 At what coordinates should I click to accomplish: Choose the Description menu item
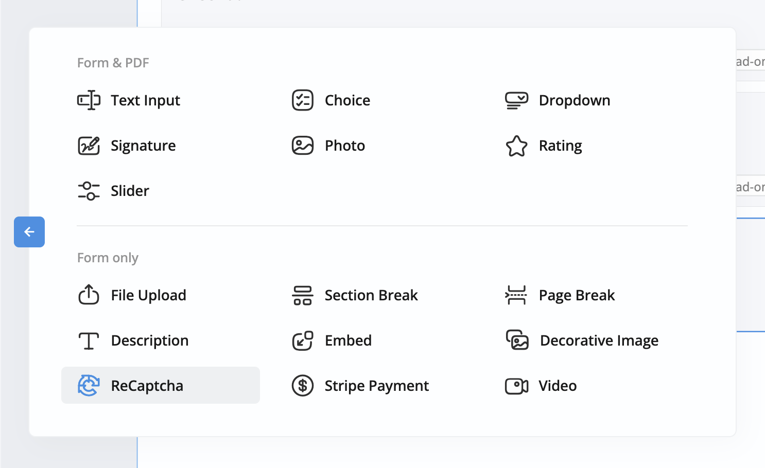pos(149,340)
